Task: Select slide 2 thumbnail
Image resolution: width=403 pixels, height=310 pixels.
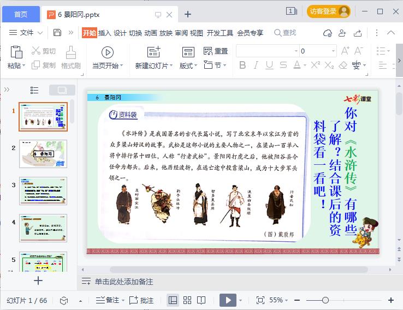Action: click(43, 154)
